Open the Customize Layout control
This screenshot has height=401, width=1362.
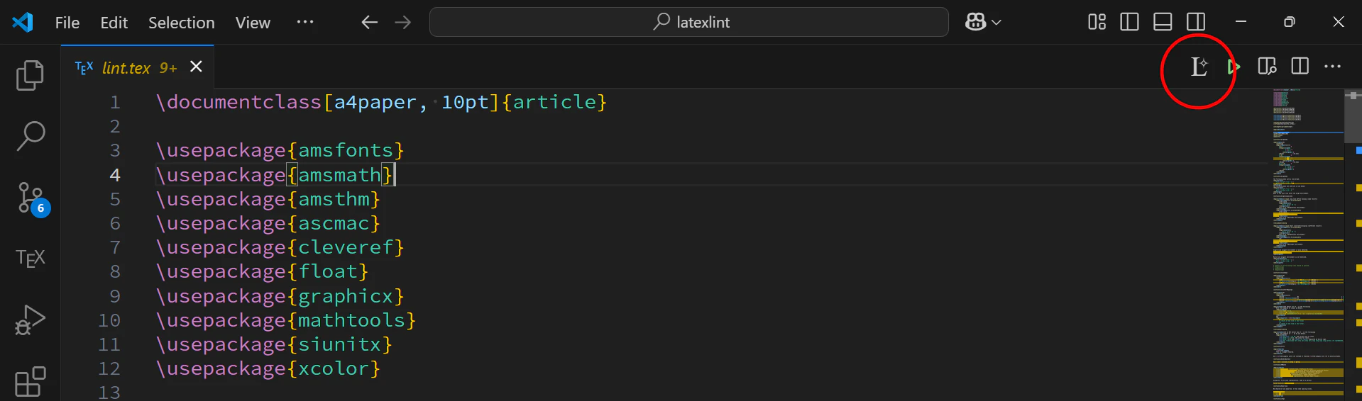(x=1097, y=22)
